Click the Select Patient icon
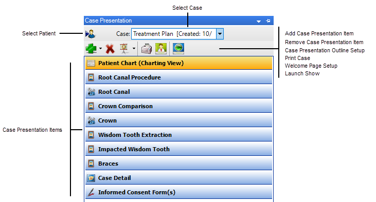The height and width of the screenshot is (202, 376). 91,34
